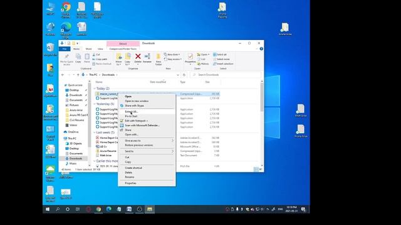Choose Open in new window
Image resolution: width=401 pixels, height=225 pixels.
point(147,101)
